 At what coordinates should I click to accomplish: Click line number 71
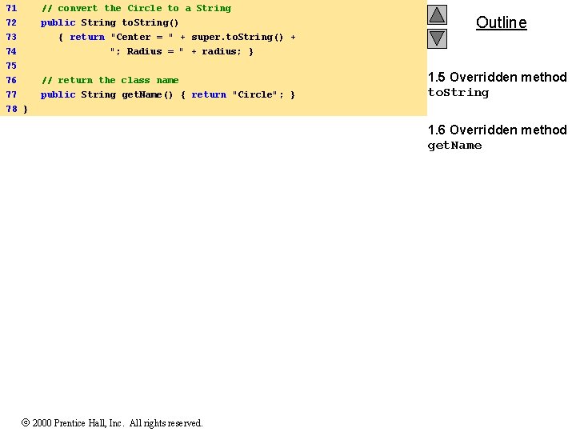tap(11, 8)
